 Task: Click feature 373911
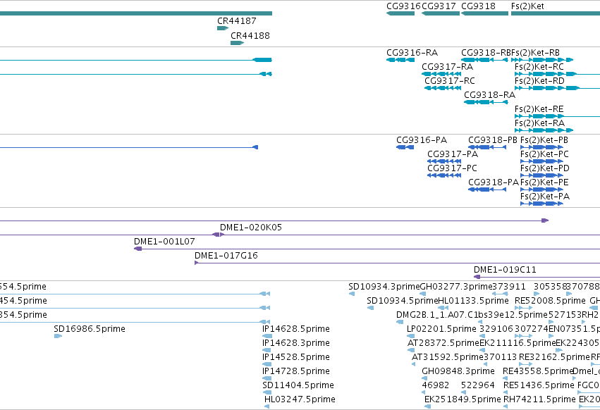coord(500,294)
